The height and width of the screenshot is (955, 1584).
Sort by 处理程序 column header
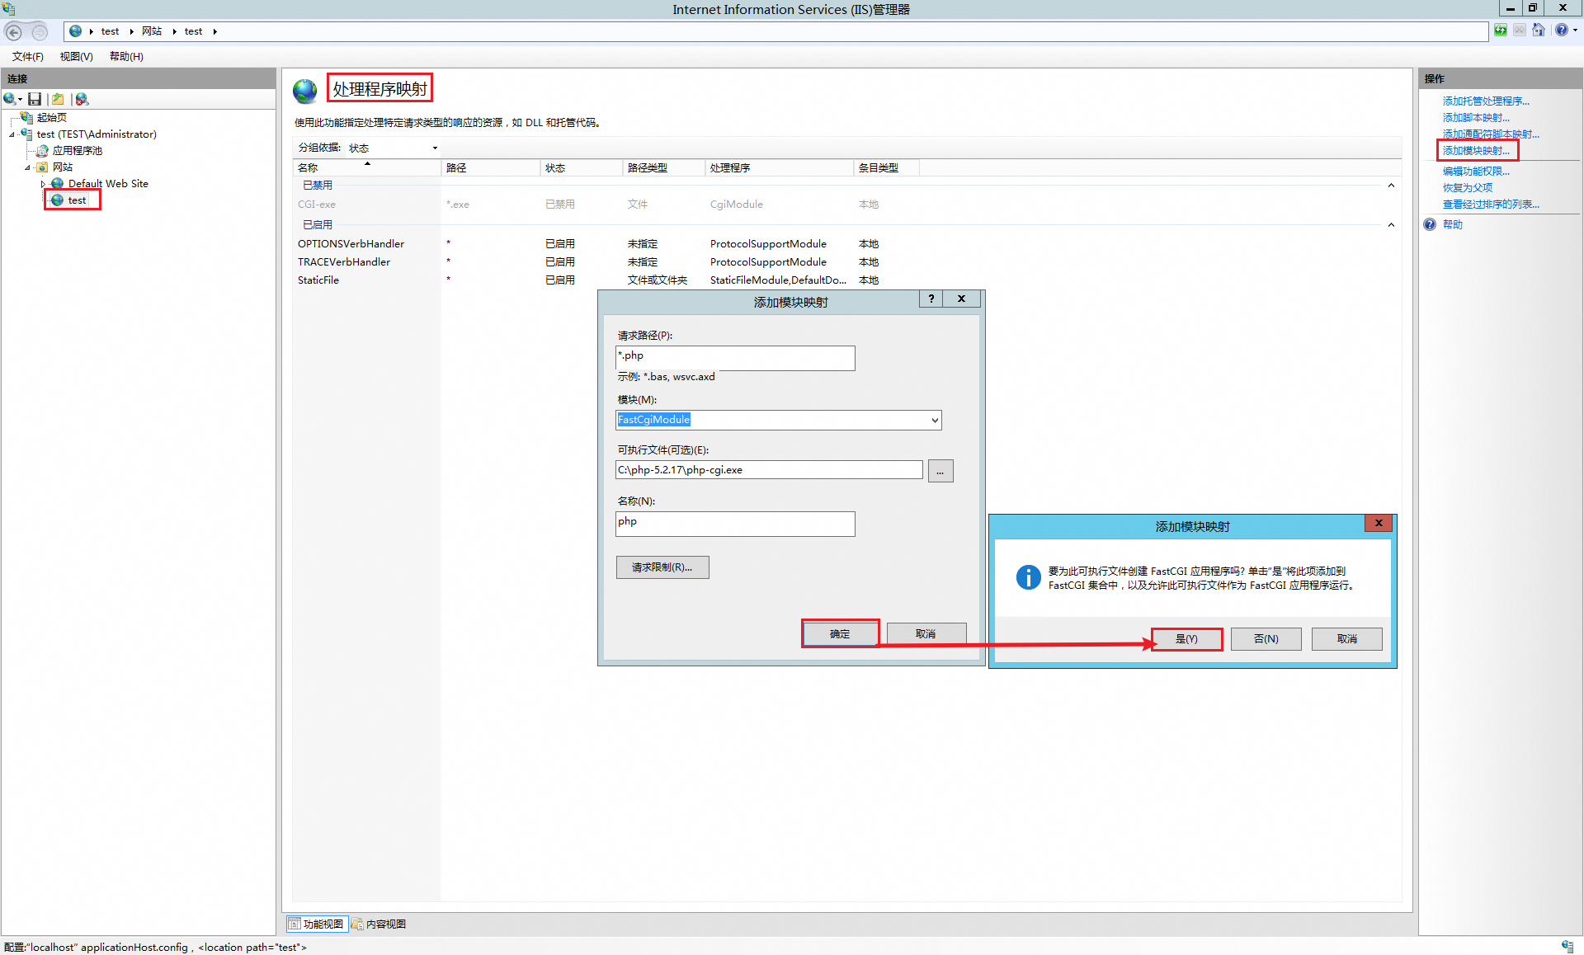779,167
